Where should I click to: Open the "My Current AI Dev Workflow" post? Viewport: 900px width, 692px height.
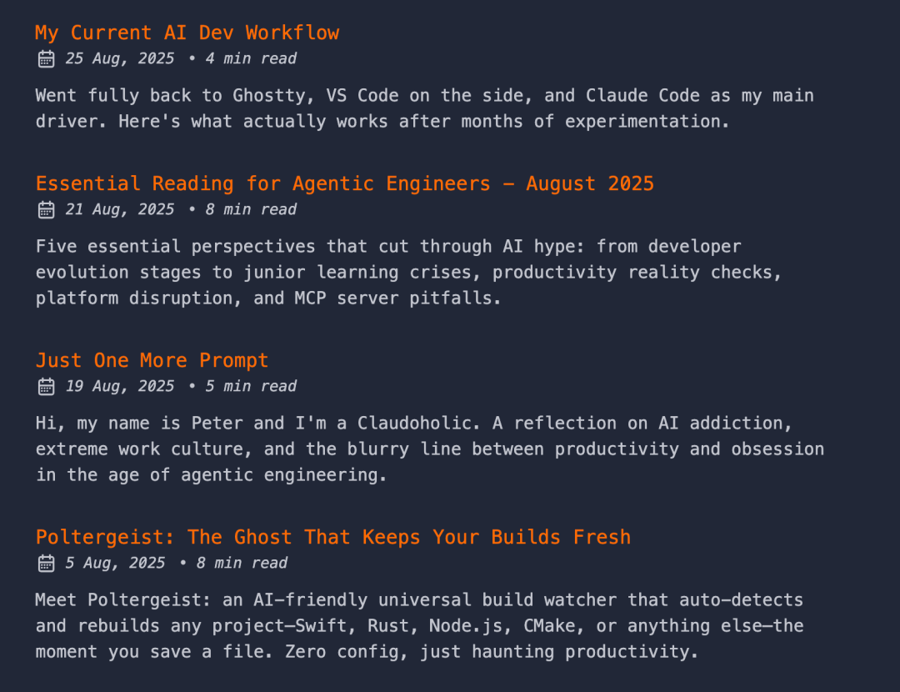tap(187, 33)
